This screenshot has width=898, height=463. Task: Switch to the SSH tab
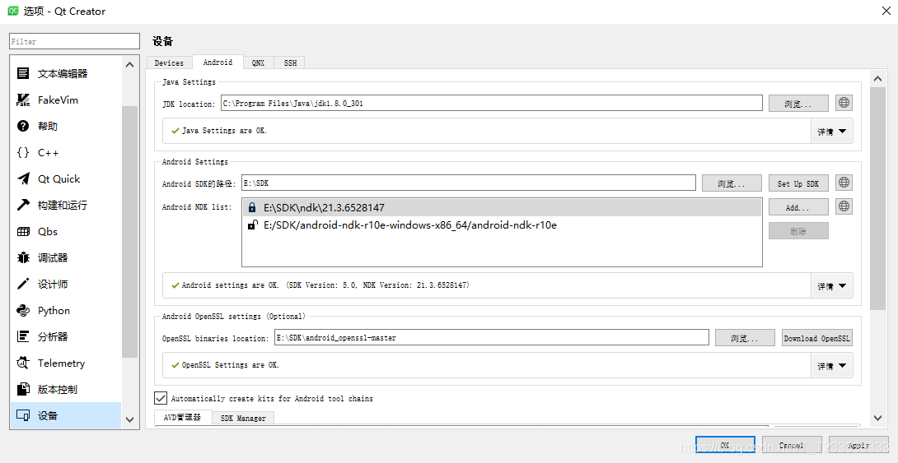290,63
